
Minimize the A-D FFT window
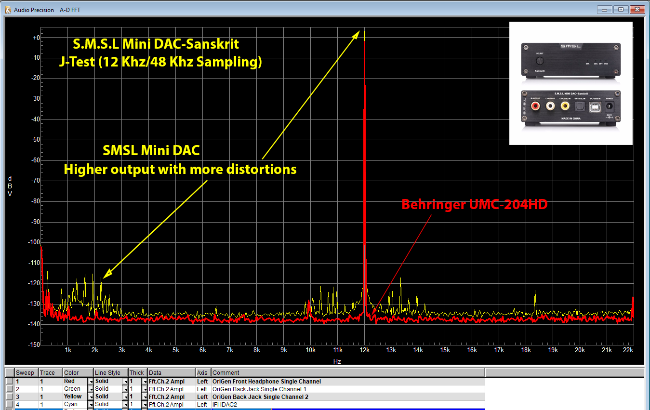pyautogui.click(x=605, y=9)
